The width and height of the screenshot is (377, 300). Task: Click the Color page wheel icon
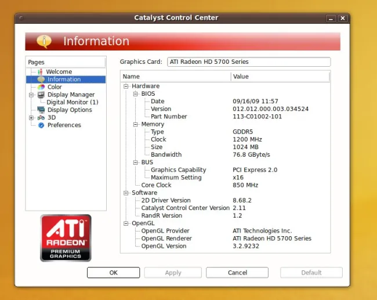[41, 87]
